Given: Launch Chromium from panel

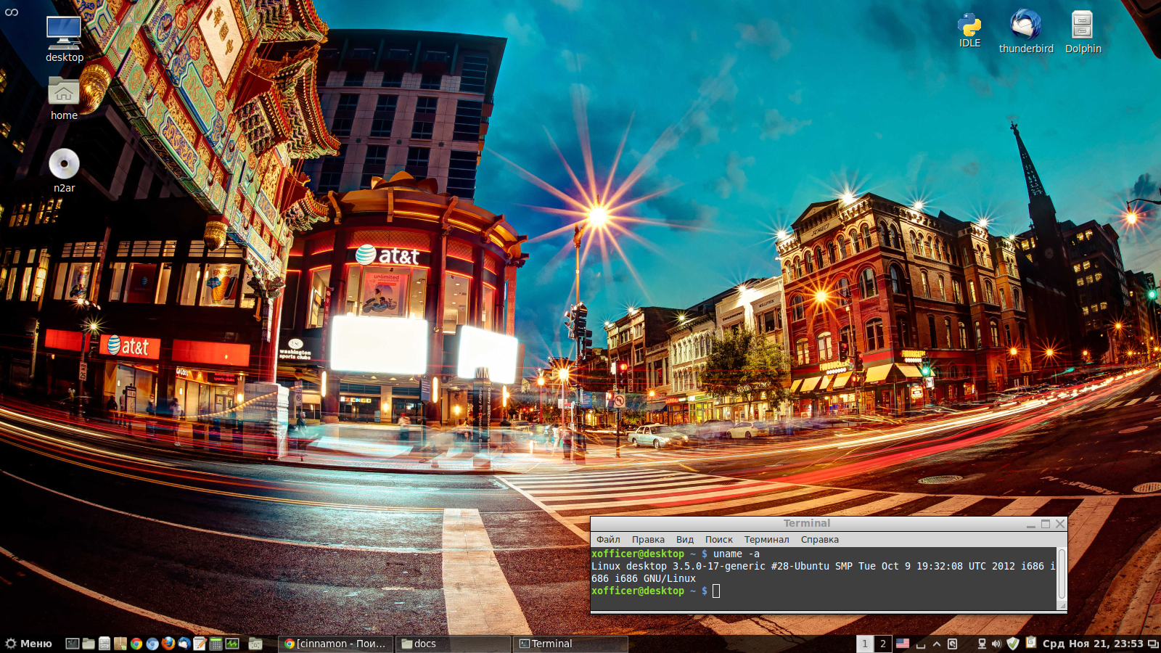Looking at the screenshot, I should (152, 644).
